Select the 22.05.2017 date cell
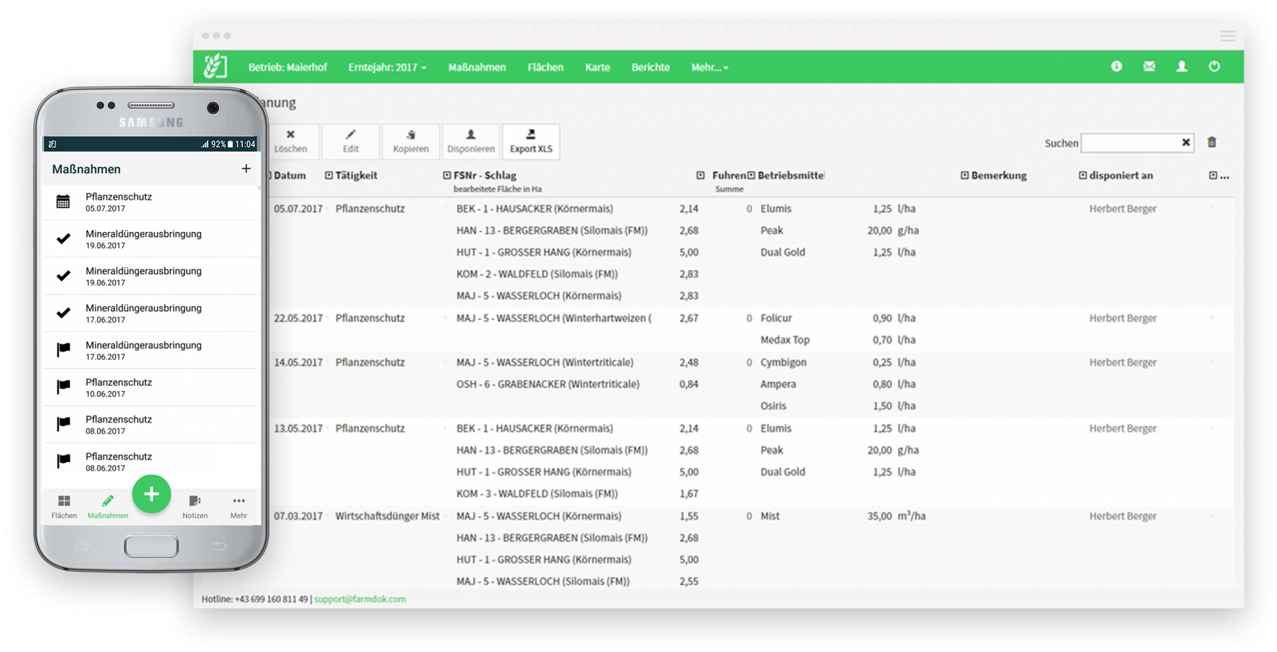Image resolution: width=1277 pixels, height=652 pixels. coord(298,318)
